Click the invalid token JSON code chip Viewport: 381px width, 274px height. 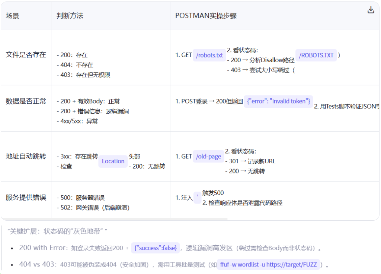(x=278, y=101)
